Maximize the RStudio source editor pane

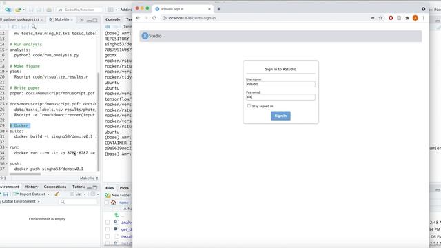(x=95, y=20)
